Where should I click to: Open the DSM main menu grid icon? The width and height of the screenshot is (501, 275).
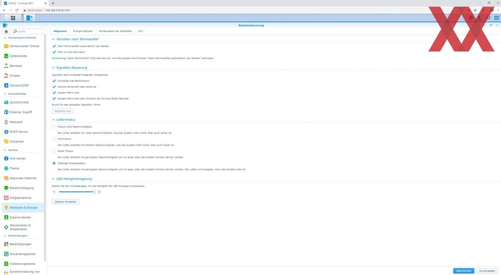[x=13, y=18]
